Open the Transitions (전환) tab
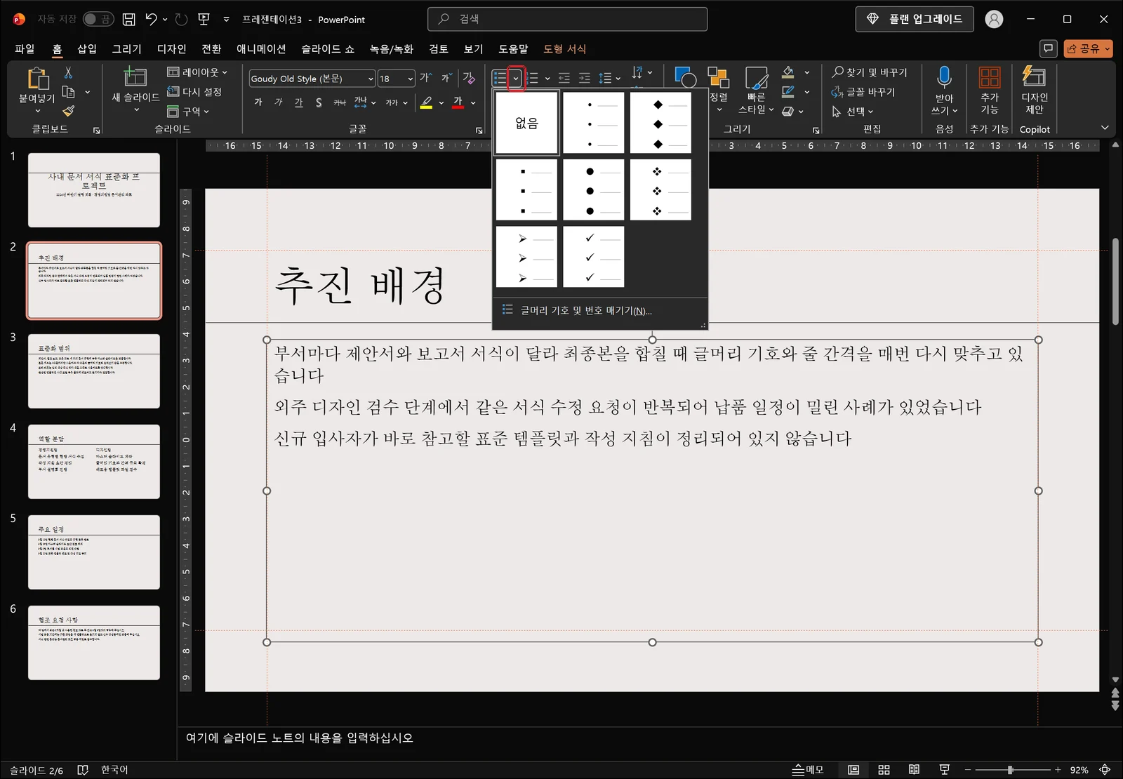The width and height of the screenshot is (1123, 779). [x=211, y=48]
